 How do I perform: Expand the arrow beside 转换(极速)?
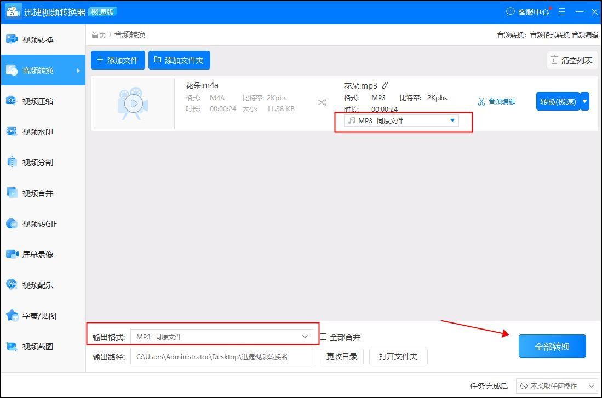point(584,102)
